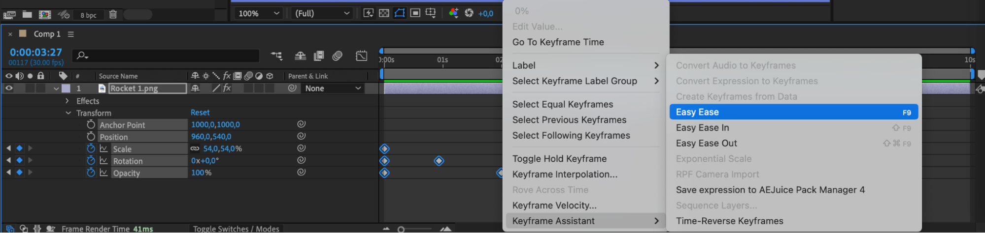Adjust the timeline zoom slider

[x=401, y=229]
